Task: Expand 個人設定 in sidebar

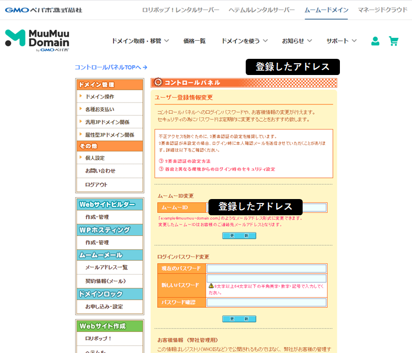Action: click(110, 158)
